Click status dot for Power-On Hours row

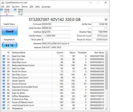tap(4, 71)
